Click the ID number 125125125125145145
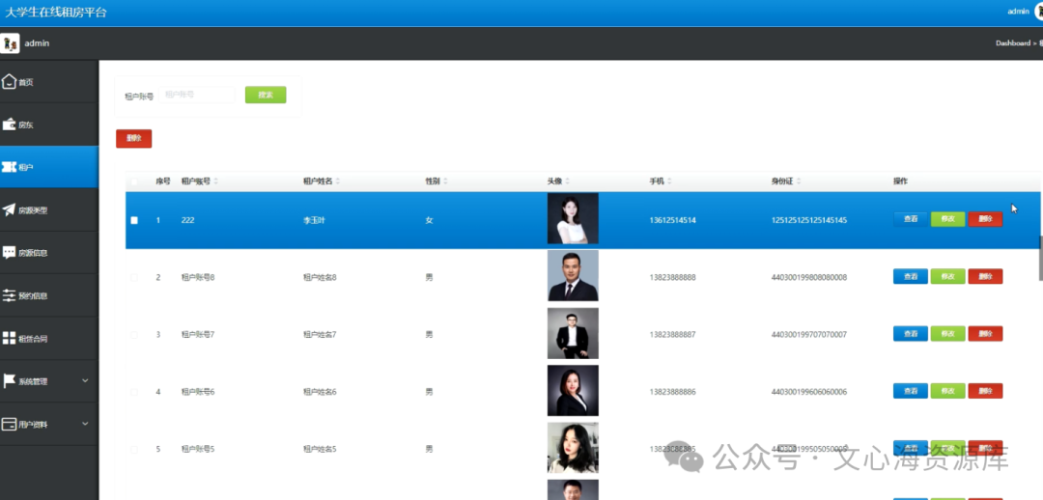Viewport: 1043px width, 500px height. point(809,220)
